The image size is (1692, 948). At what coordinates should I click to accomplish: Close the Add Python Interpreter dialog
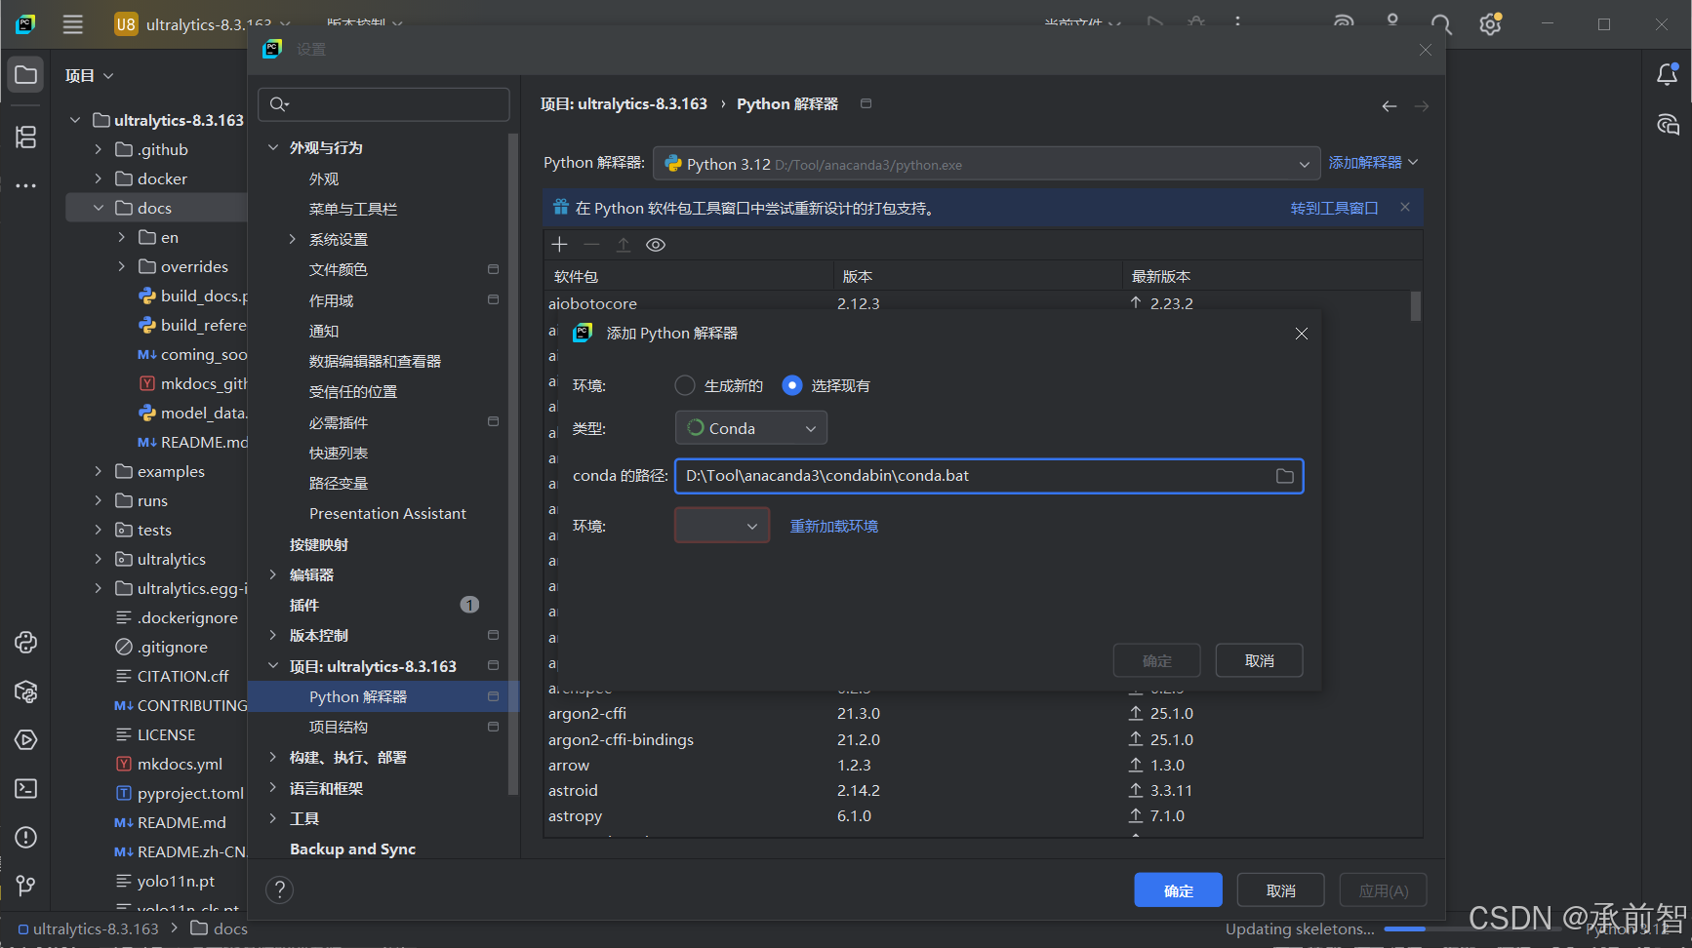click(x=1302, y=334)
